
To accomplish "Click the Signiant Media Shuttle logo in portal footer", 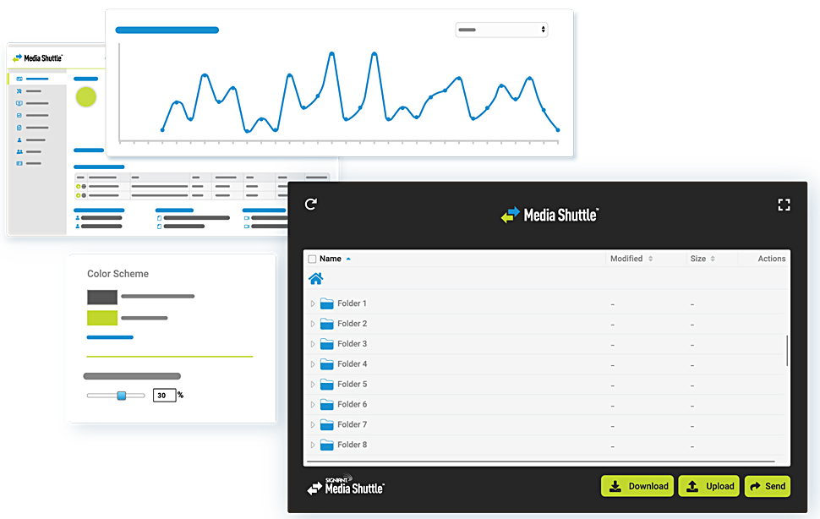I will pos(345,485).
